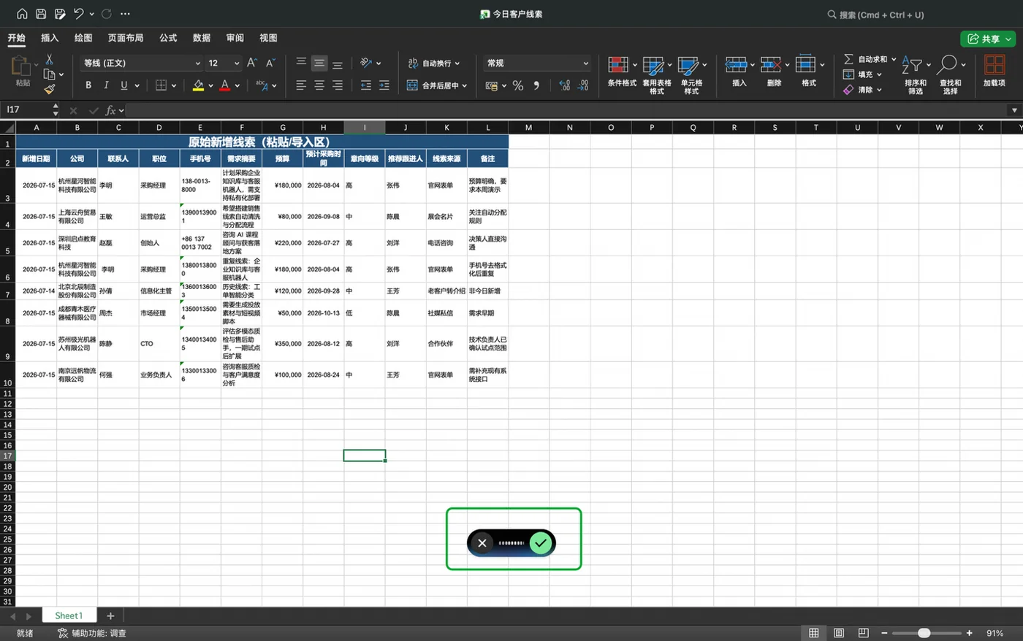
Task: Zoom out with the status bar minus button
Action: coord(884,633)
